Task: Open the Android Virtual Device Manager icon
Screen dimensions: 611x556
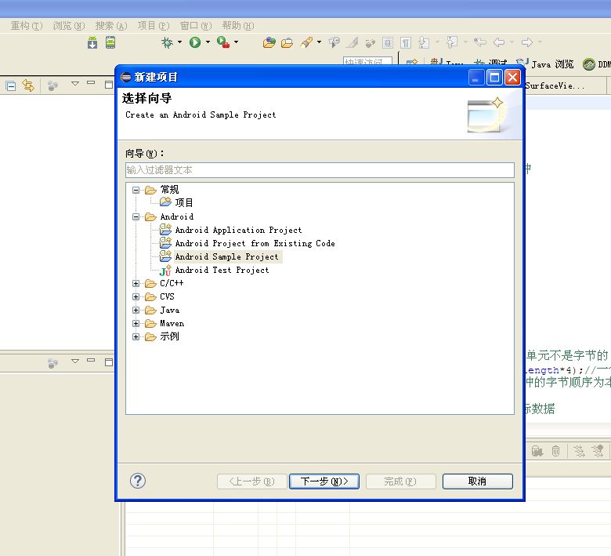Action: [110, 42]
